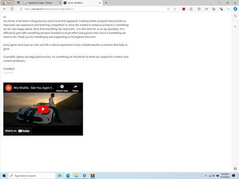Click the text 'Every game must have an end'
The width and height of the screenshot is (239, 179).
pos(21,45)
